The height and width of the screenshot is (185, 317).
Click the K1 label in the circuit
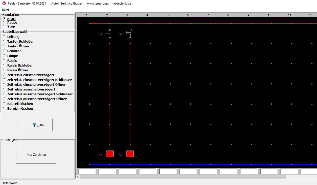coord(100,155)
